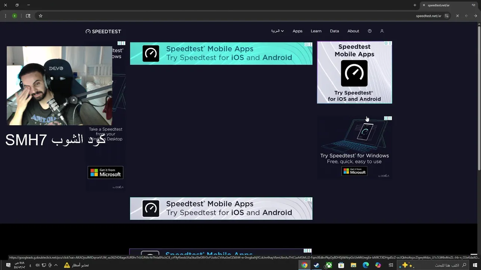Open Microsoft Edge from the taskbar
The image size is (481, 270).
(366, 265)
